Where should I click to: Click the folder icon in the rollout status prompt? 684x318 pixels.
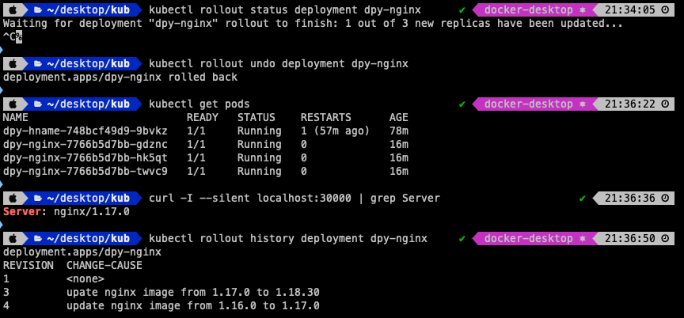[x=38, y=9]
